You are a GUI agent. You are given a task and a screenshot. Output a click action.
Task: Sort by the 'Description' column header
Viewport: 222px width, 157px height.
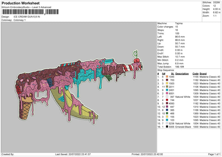pos(182,74)
